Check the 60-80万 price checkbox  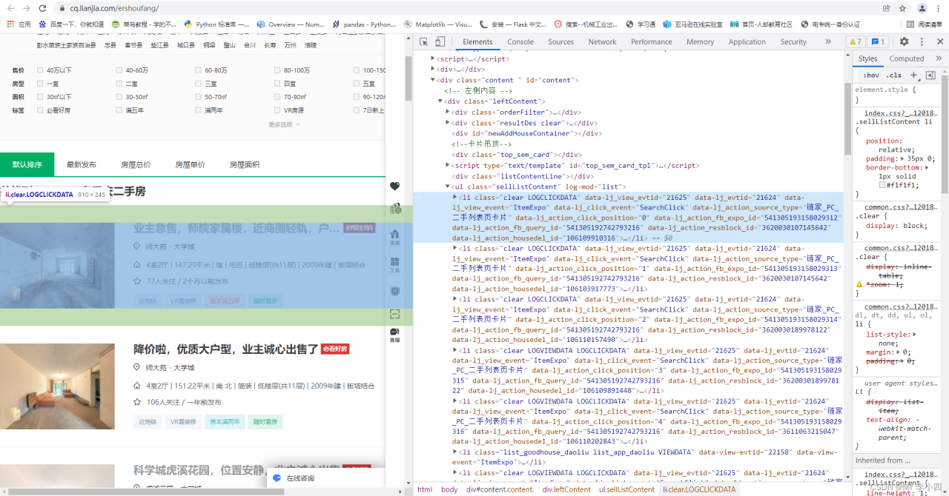199,70
